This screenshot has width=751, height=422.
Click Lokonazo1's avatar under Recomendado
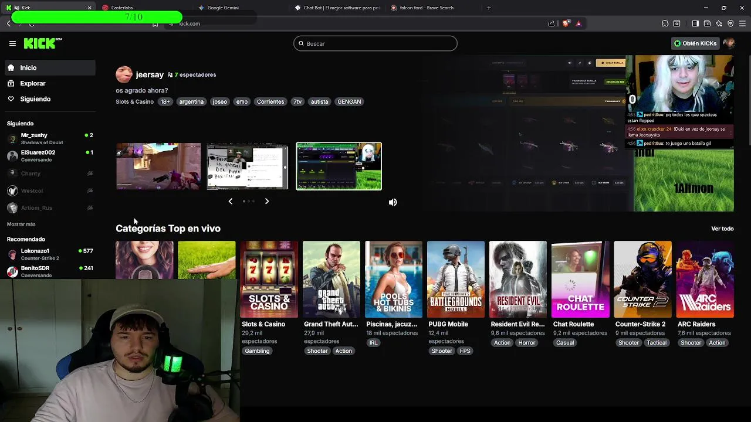pyautogui.click(x=12, y=254)
